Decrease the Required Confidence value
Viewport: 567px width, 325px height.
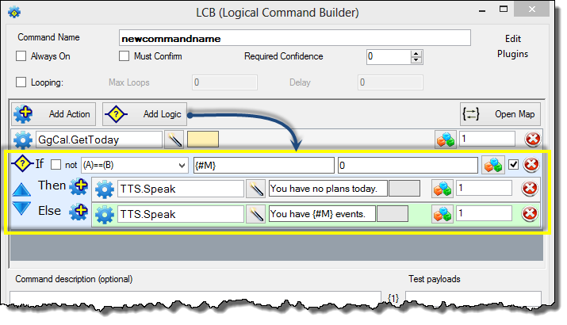(x=416, y=60)
